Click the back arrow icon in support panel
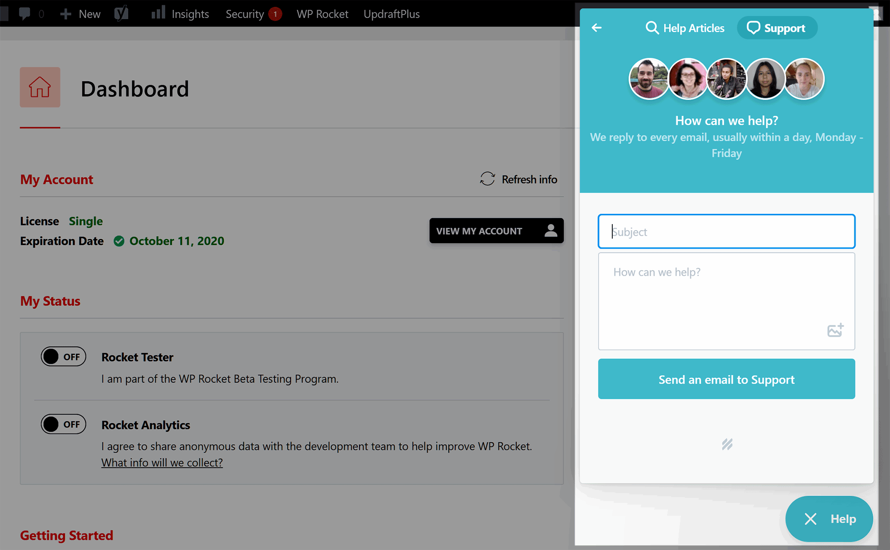 (596, 27)
